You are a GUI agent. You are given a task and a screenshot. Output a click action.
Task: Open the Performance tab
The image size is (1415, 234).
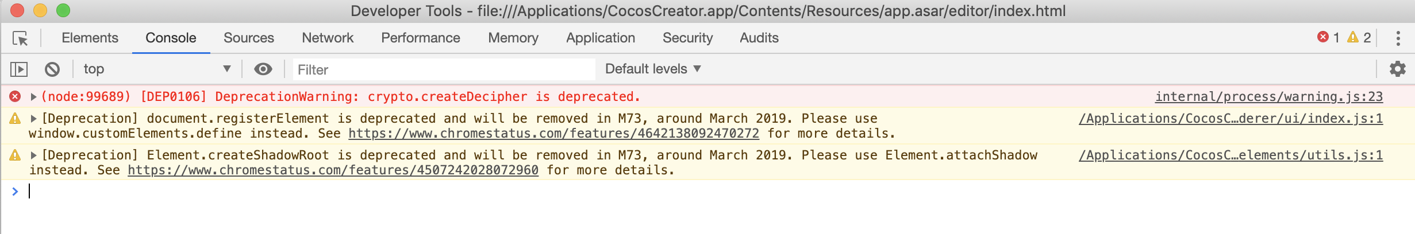(x=420, y=38)
